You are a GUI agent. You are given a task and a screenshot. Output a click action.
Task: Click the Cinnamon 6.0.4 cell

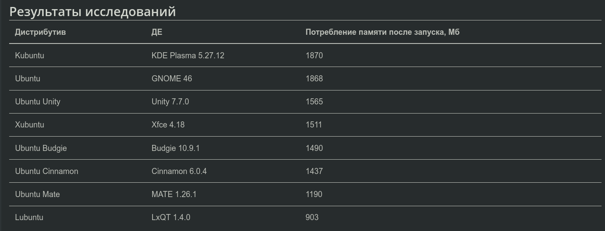[179, 171]
